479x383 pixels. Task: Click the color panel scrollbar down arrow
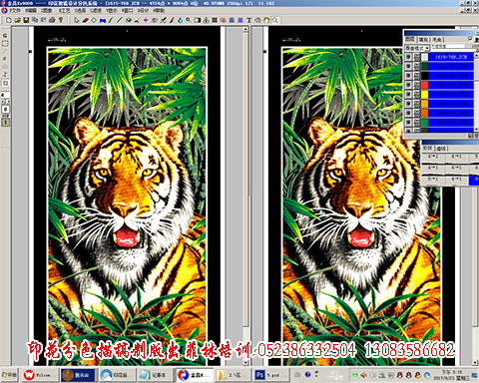pyautogui.click(x=477, y=130)
